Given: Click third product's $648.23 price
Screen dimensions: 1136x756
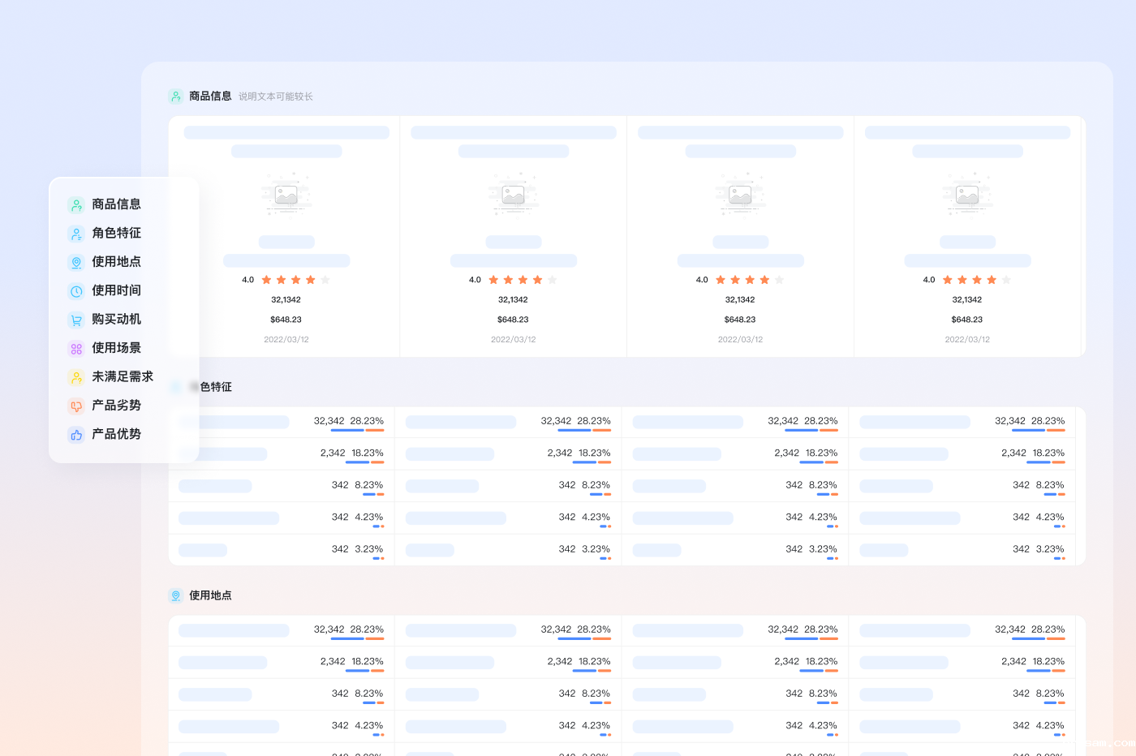Looking at the screenshot, I should [740, 320].
